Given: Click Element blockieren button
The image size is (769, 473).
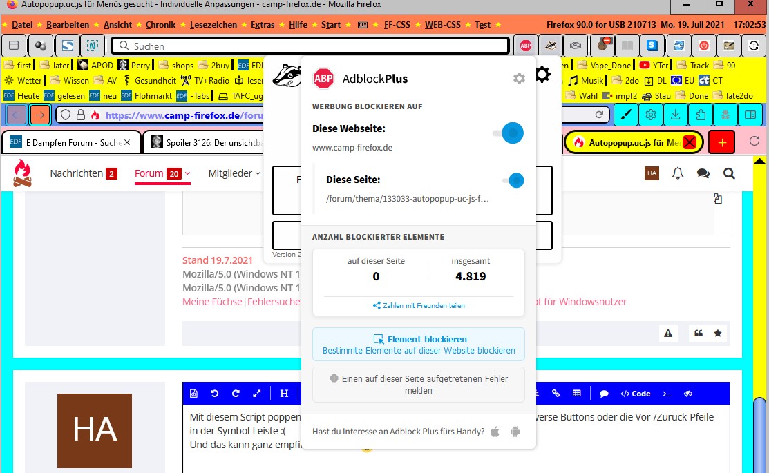Looking at the screenshot, I should (418, 344).
